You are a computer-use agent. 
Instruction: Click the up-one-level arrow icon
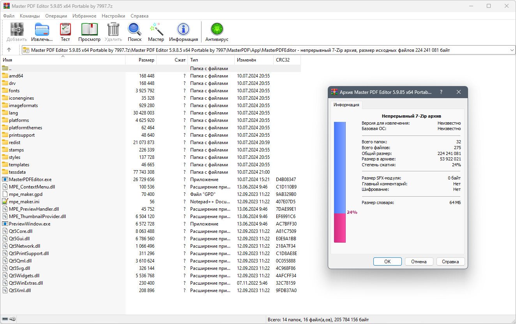pyautogui.click(x=9, y=50)
